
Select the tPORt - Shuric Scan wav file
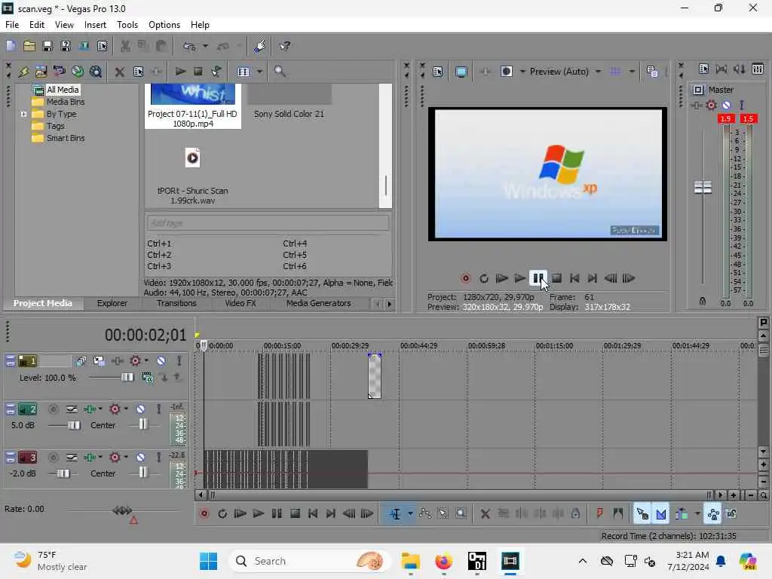pyautogui.click(x=192, y=176)
